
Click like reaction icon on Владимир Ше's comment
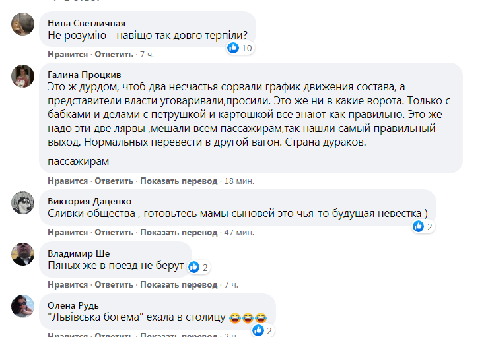(x=194, y=267)
